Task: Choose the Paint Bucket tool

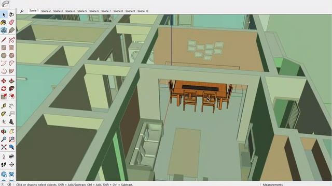Action: [x=4, y=22]
